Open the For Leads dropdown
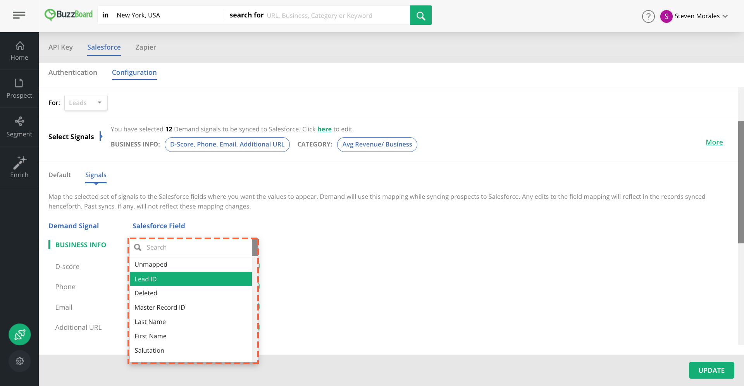The width and height of the screenshot is (744, 386). tap(86, 103)
